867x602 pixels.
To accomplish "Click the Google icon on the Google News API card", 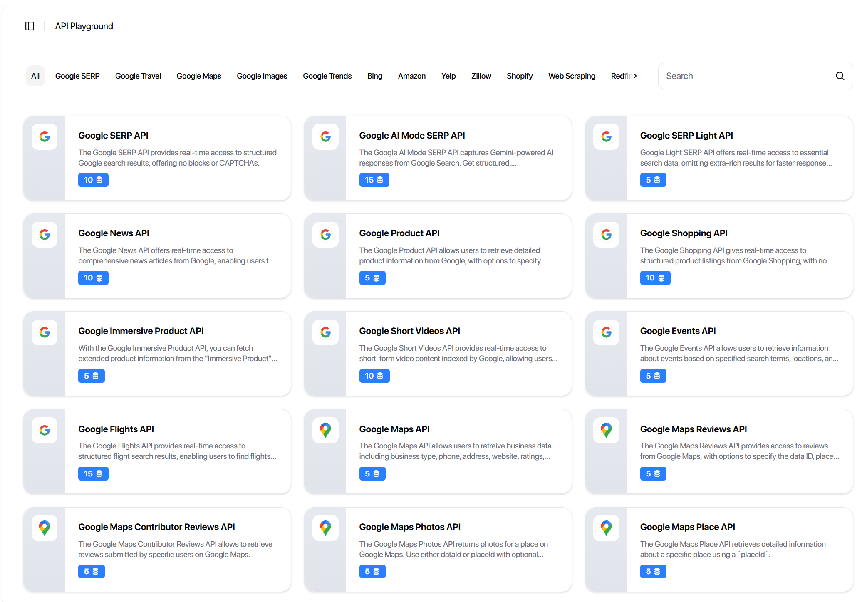I will 45,234.
